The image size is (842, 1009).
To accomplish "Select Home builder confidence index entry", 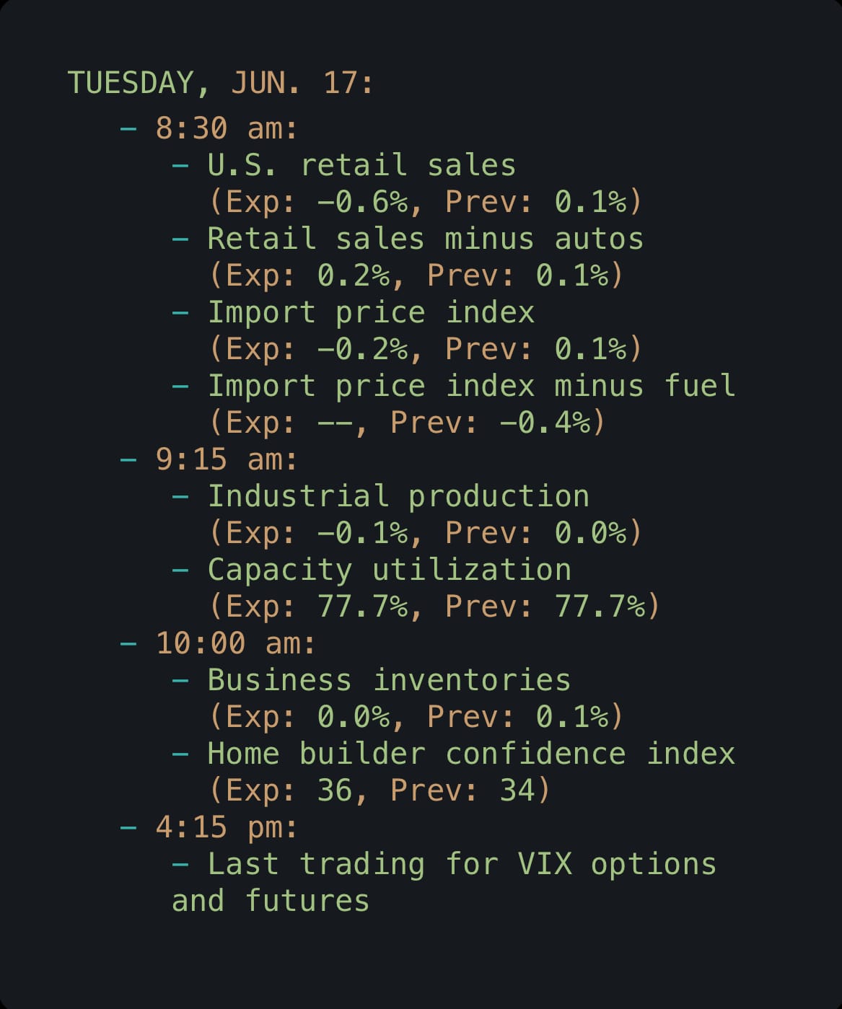I will click(x=471, y=754).
